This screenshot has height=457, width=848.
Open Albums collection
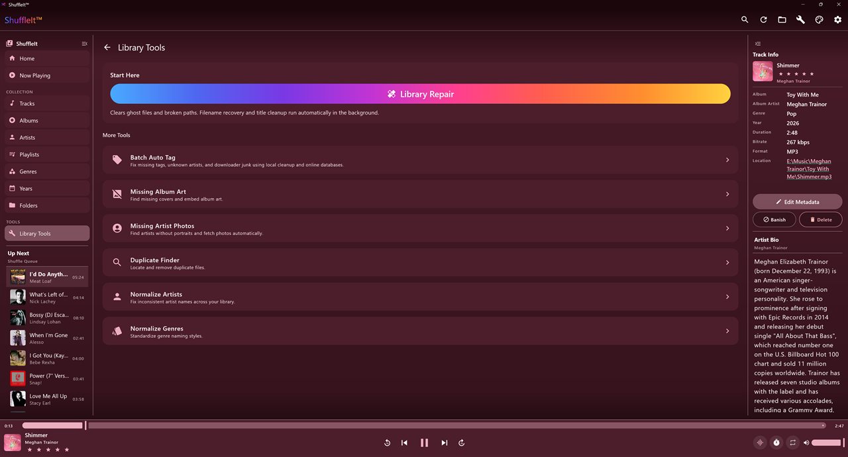[47, 121]
